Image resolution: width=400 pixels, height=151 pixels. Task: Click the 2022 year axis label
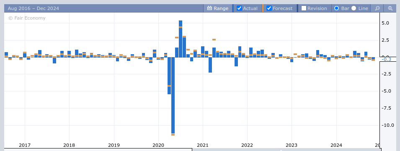(247, 145)
